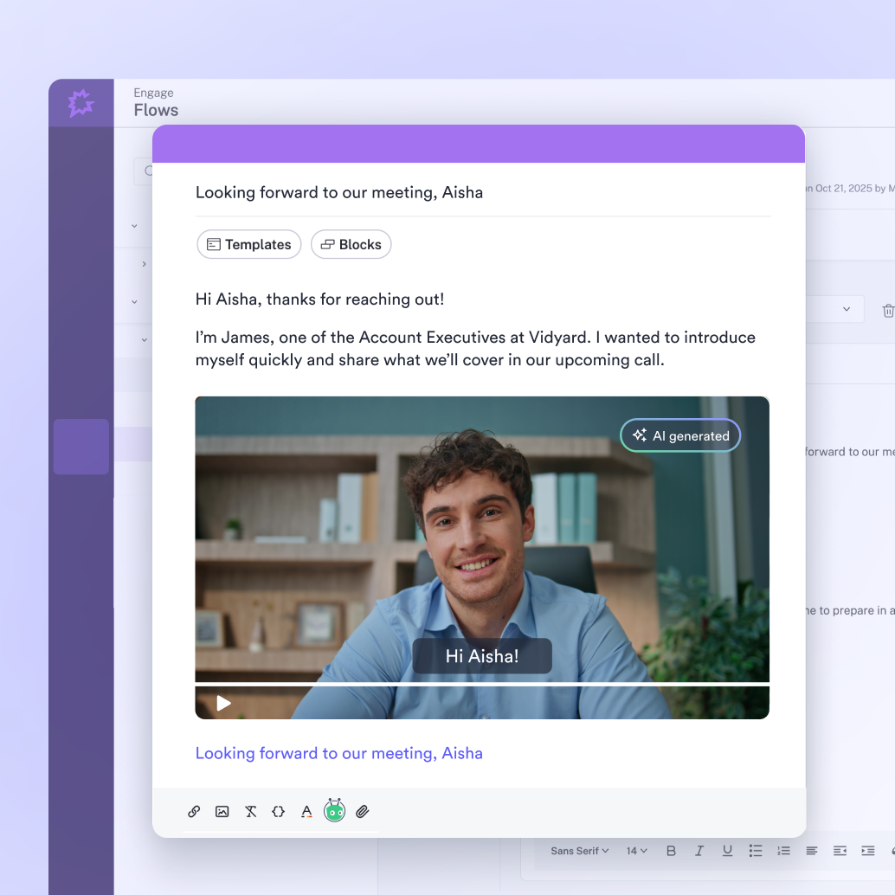Insert a variable with the curly braces icon
The height and width of the screenshot is (895, 895).
pyautogui.click(x=278, y=812)
